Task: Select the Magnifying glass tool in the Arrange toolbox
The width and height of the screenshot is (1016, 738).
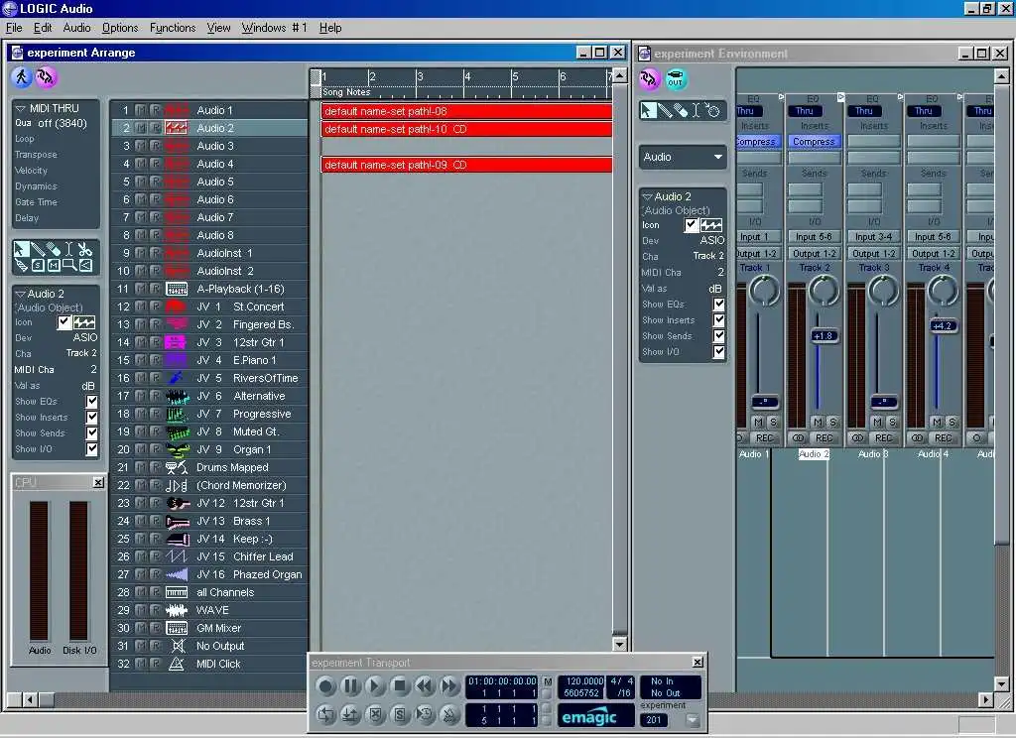Action: (69, 265)
